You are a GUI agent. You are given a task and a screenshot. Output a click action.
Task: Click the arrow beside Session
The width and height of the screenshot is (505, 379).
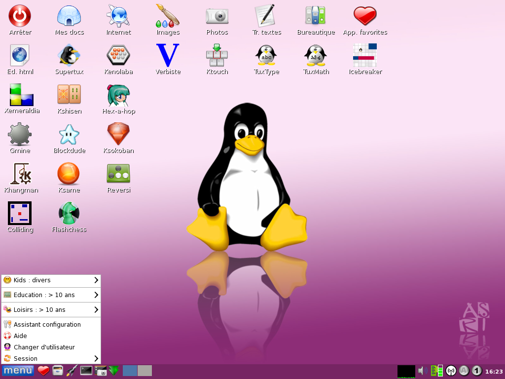click(x=96, y=358)
